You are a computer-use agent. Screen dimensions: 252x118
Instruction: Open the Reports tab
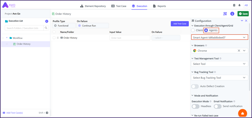pyautogui.click(x=159, y=6)
